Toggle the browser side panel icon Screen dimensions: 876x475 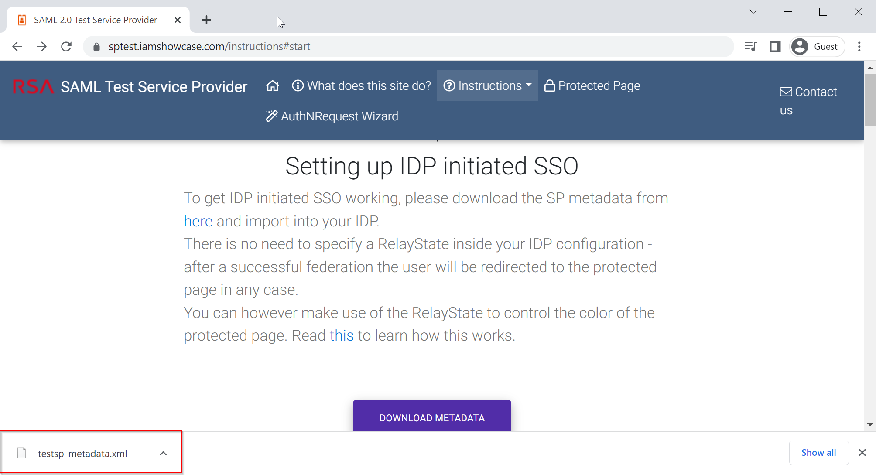(775, 47)
